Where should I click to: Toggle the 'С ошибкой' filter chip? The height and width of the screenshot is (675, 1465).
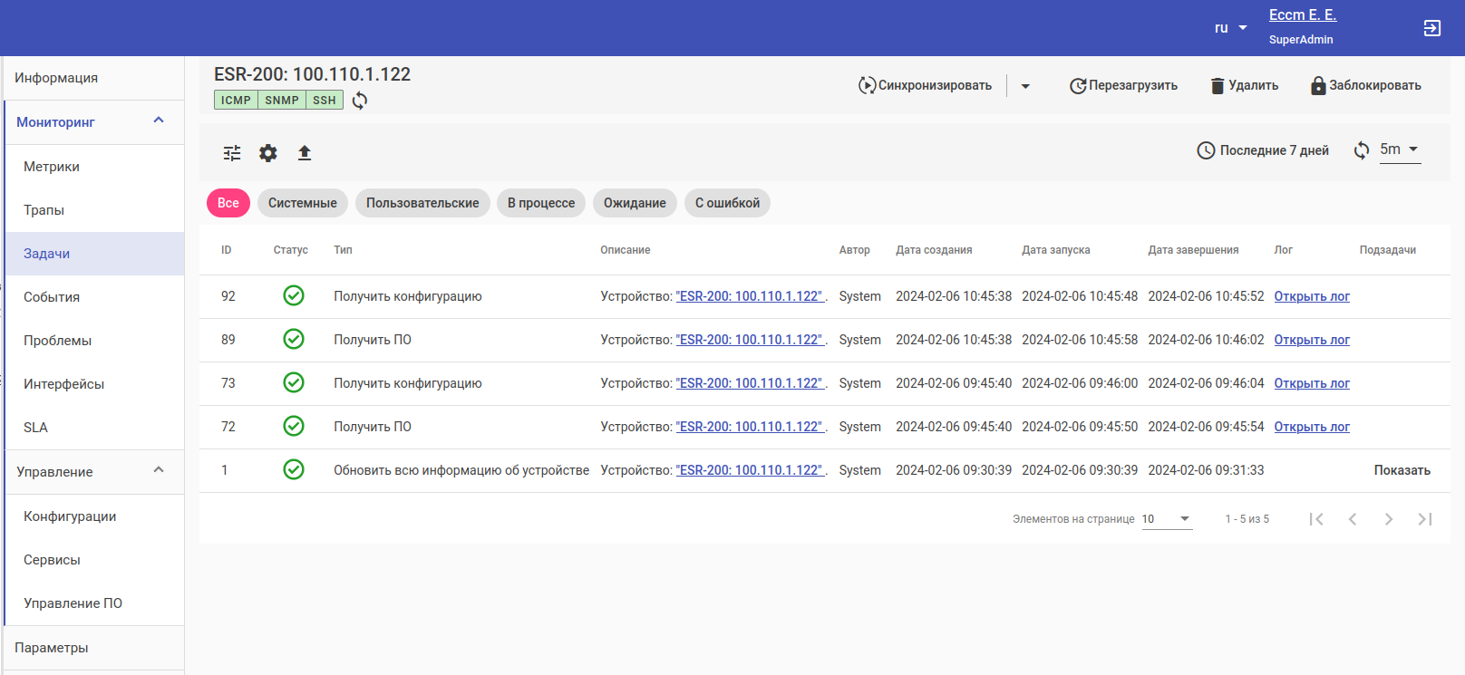727,203
